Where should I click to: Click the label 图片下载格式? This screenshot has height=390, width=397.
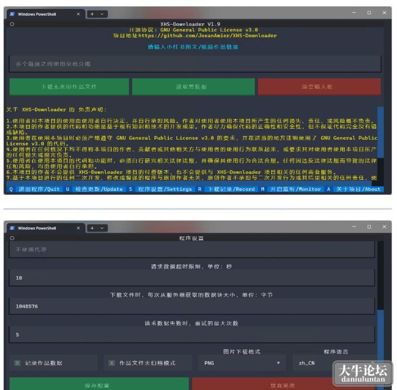(242, 351)
